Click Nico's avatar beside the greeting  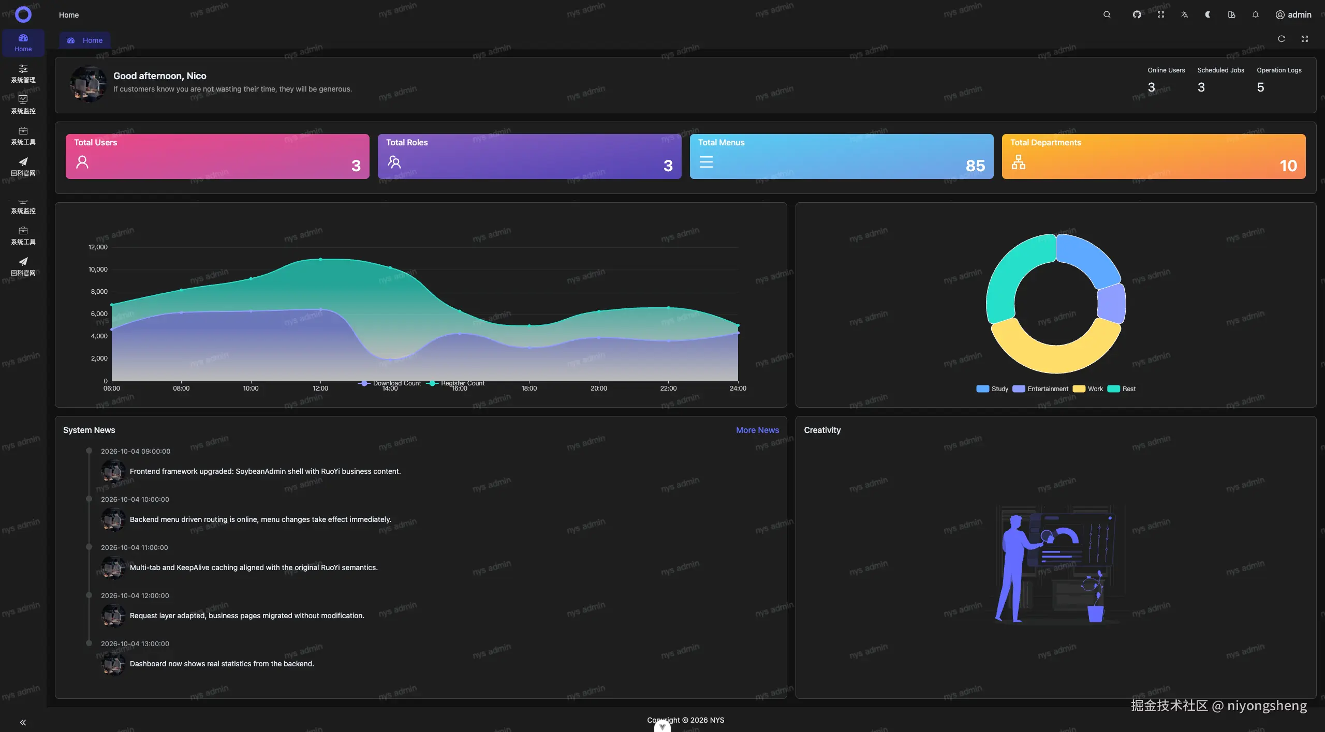(89, 84)
